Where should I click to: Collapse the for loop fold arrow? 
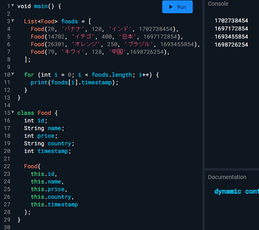pos(12,74)
